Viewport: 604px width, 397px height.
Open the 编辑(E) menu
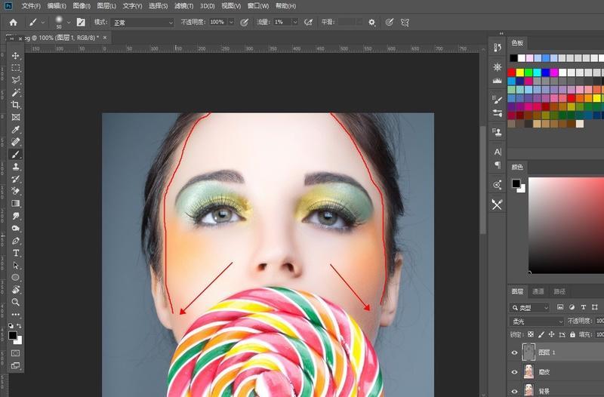[x=57, y=6]
